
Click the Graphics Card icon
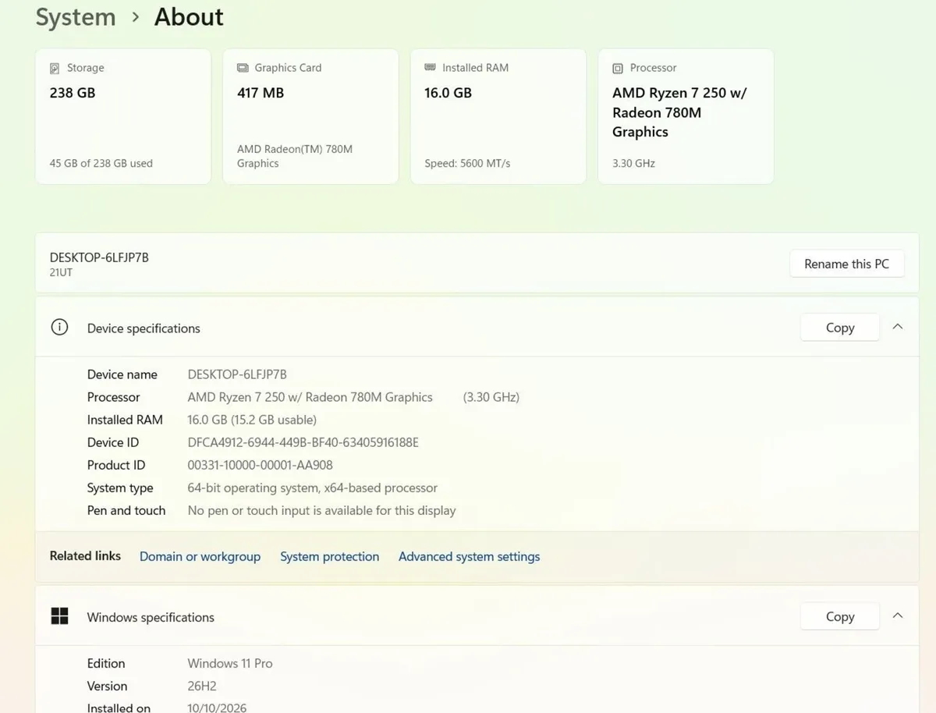[243, 68]
